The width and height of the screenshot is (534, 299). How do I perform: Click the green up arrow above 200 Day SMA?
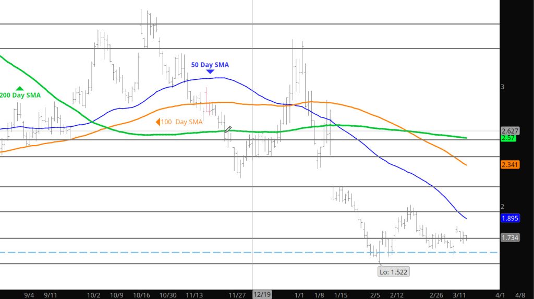click(20, 88)
